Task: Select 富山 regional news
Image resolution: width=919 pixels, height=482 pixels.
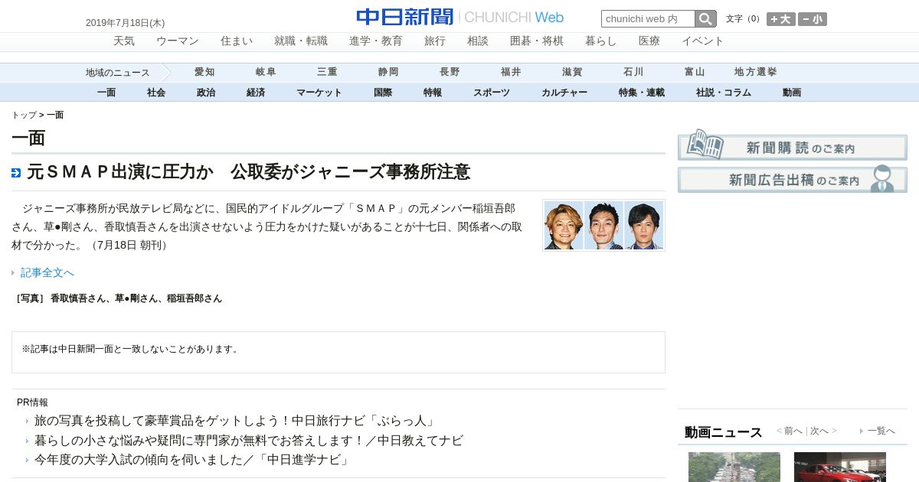Action: pyautogui.click(x=695, y=72)
